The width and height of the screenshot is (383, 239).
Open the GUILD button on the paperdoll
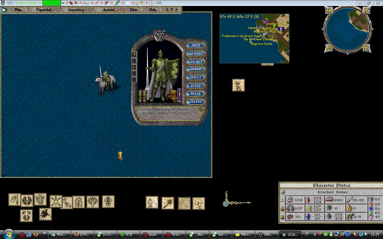click(196, 85)
